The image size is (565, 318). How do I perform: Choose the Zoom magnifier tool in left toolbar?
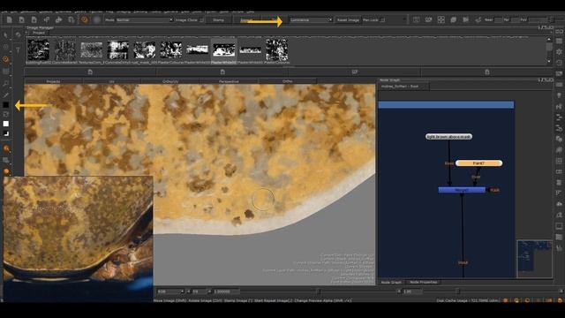(6, 83)
